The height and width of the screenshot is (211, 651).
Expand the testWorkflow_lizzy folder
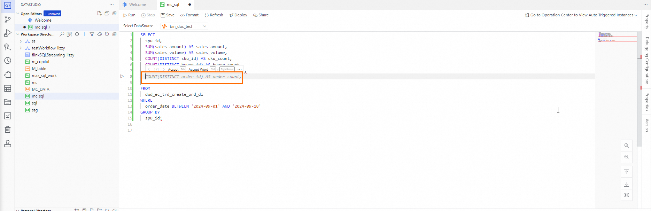21,48
